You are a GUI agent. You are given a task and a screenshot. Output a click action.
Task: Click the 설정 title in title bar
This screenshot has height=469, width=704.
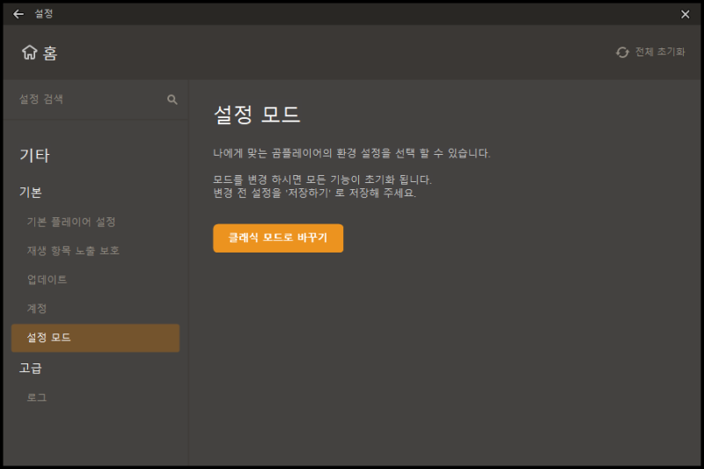44,14
